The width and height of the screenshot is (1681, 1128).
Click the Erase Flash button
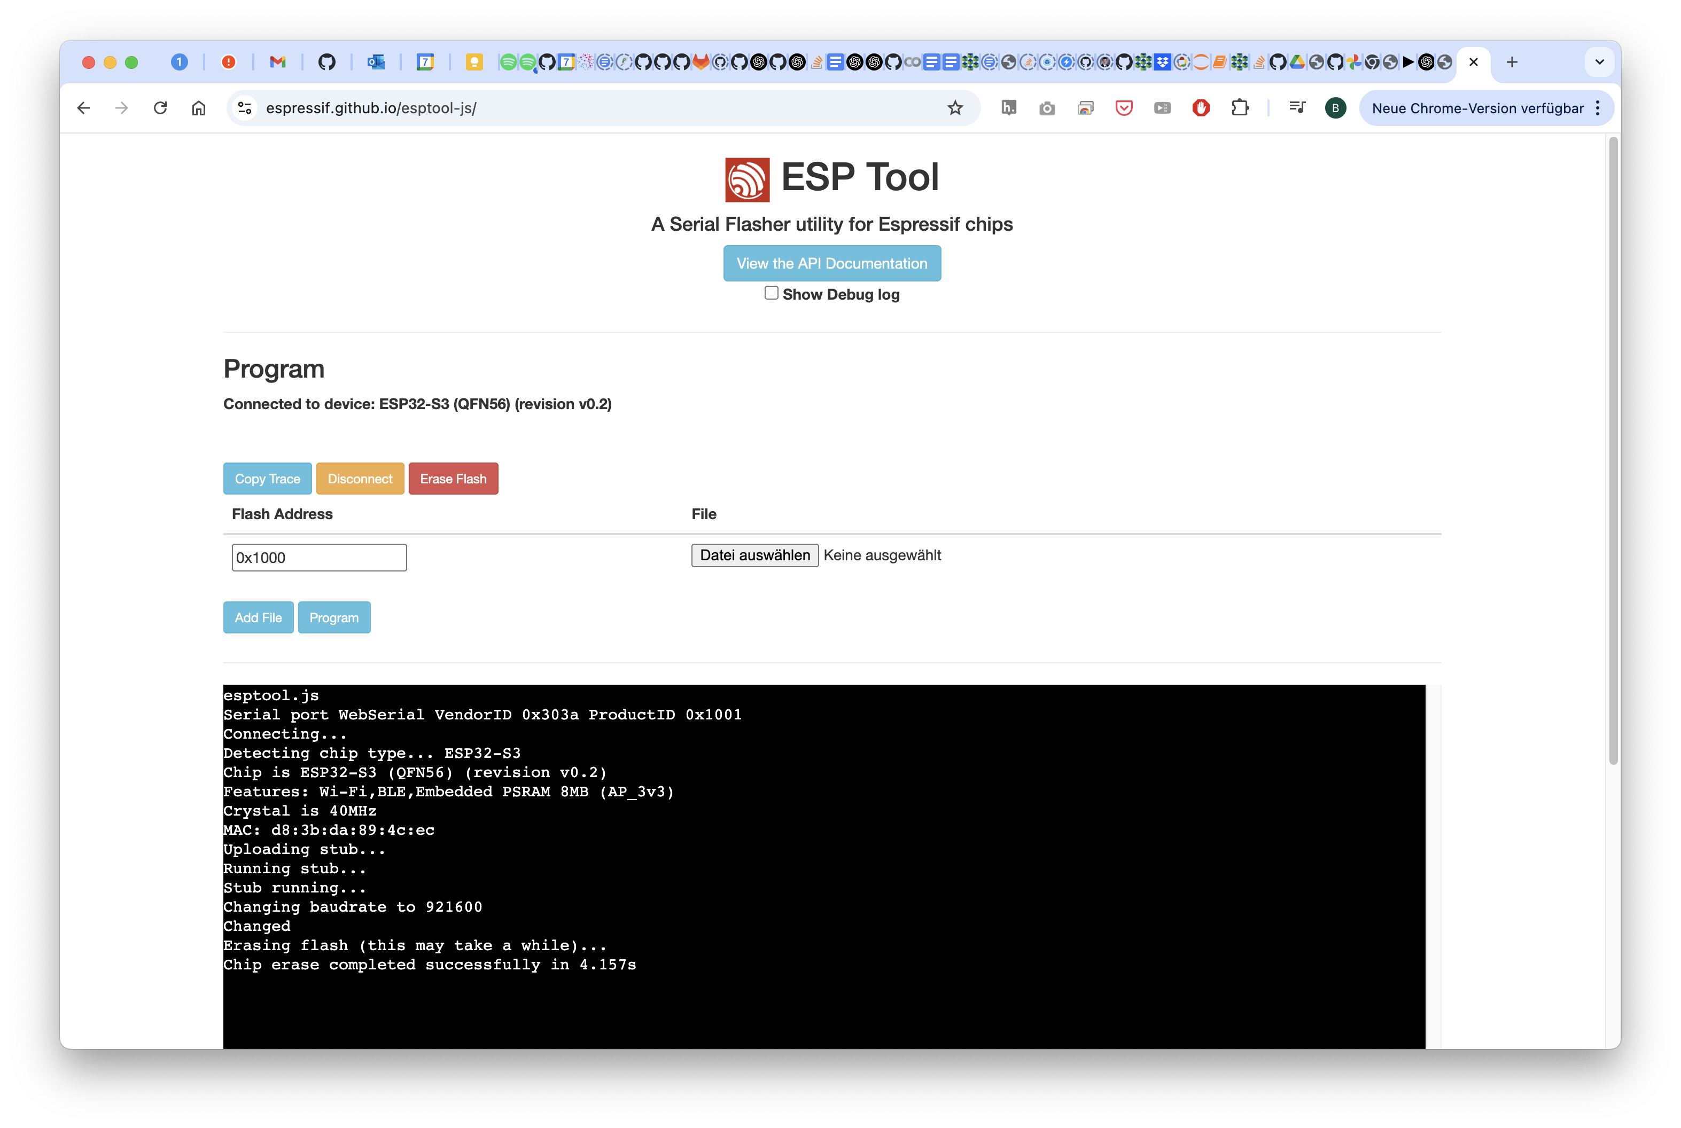(x=453, y=479)
